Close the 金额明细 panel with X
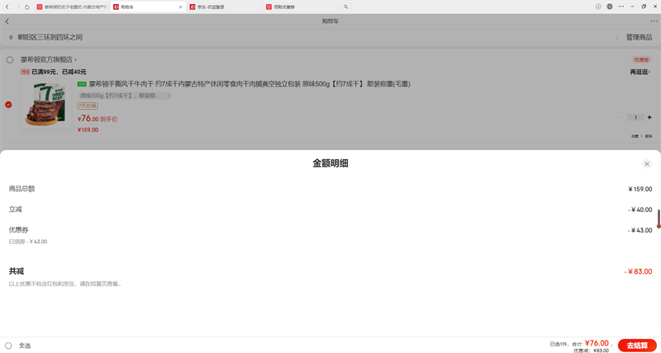661x353 pixels. (x=646, y=164)
